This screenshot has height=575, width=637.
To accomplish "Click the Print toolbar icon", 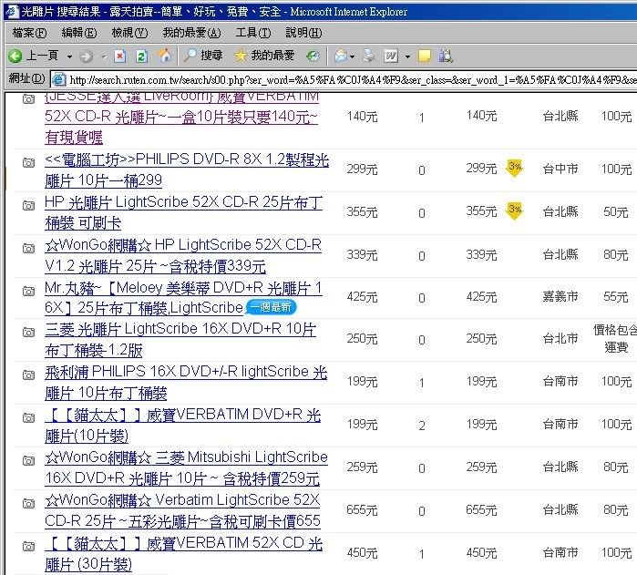I will click(x=368, y=56).
